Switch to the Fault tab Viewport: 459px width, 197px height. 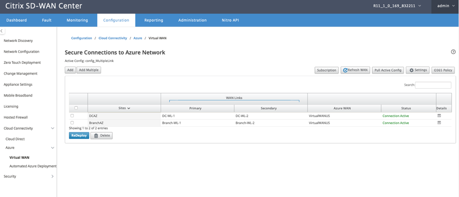point(46,20)
